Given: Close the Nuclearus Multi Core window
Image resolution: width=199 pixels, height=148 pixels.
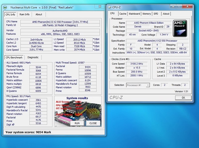Looking at the screenshot, I should pyautogui.click(x=100, y=6).
